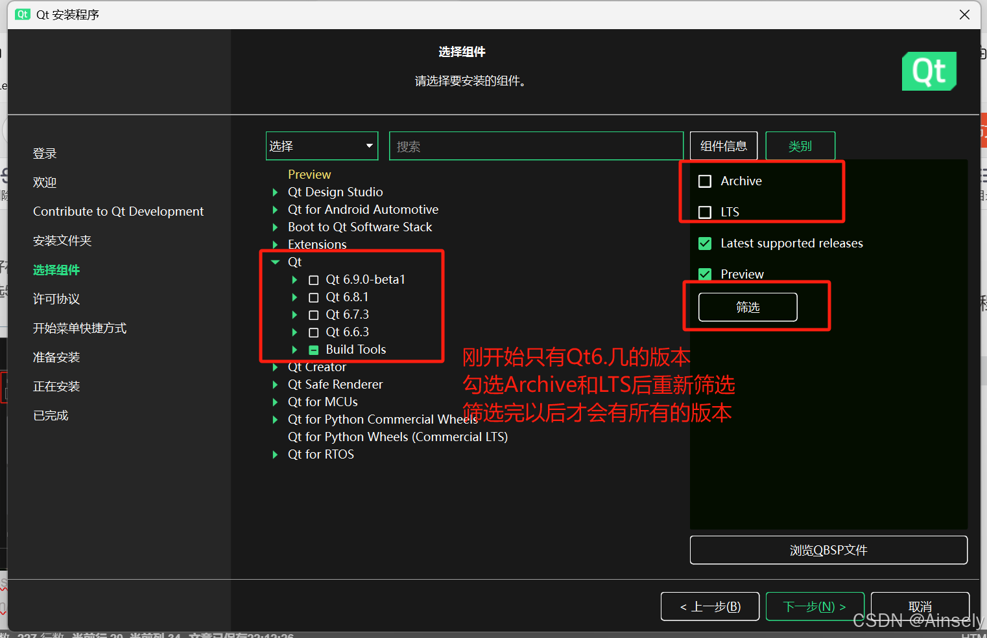This screenshot has width=987, height=638.
Task: Expand Qt for Python Commercial Wheels
Action: [x=275, y=420]
